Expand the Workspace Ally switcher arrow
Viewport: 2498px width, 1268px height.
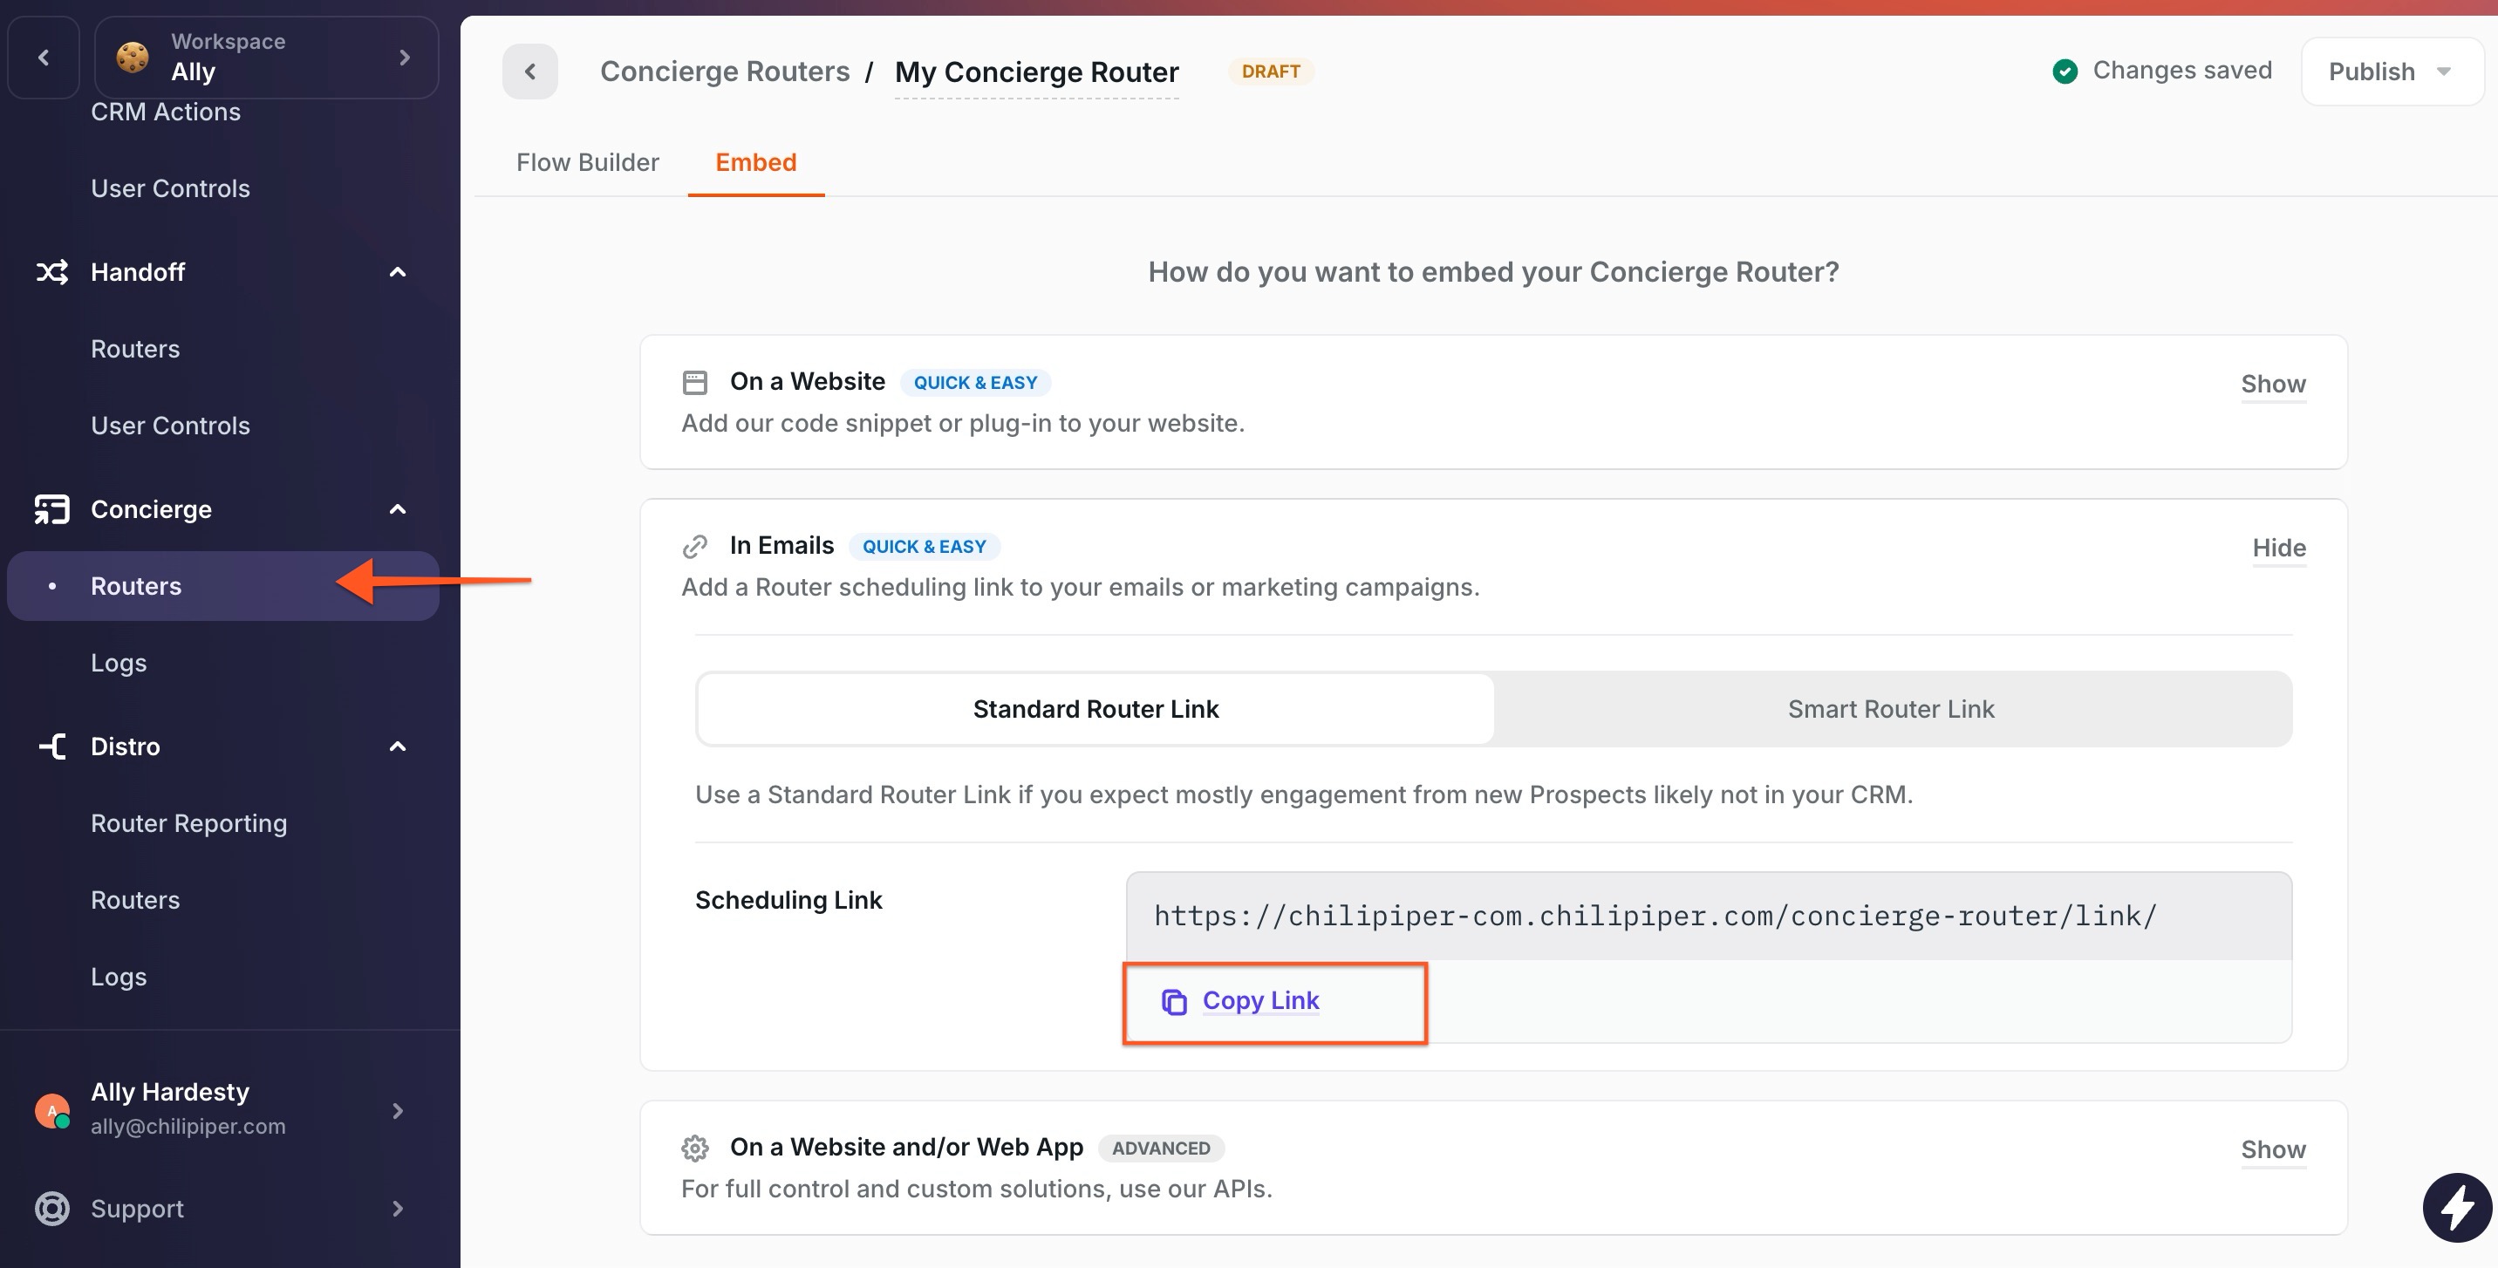point(405,58)
